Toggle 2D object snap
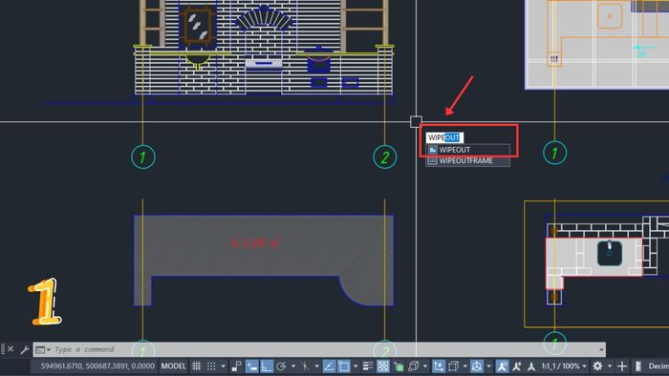The width and height of the screenshot is (669, 376). click(x=344, y=366)
